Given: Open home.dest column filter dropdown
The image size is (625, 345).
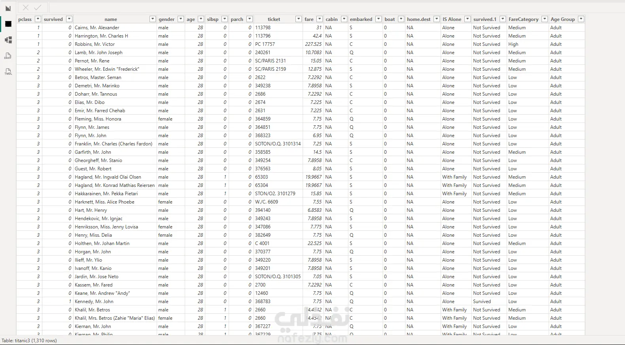Looking at the screenshot, I should click(437, 19).
